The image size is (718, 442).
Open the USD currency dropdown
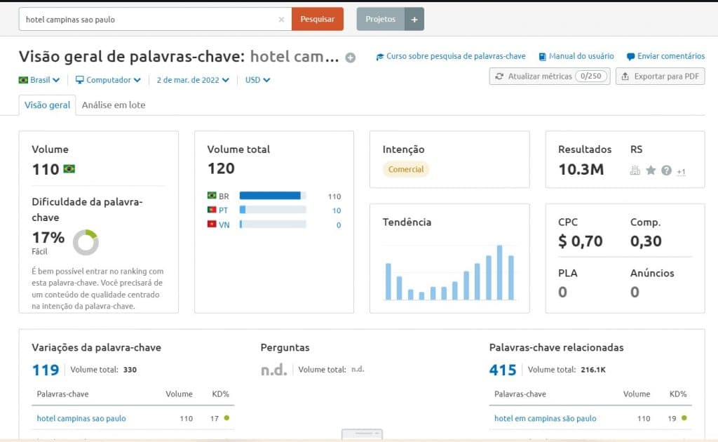[x=257, y=80]
